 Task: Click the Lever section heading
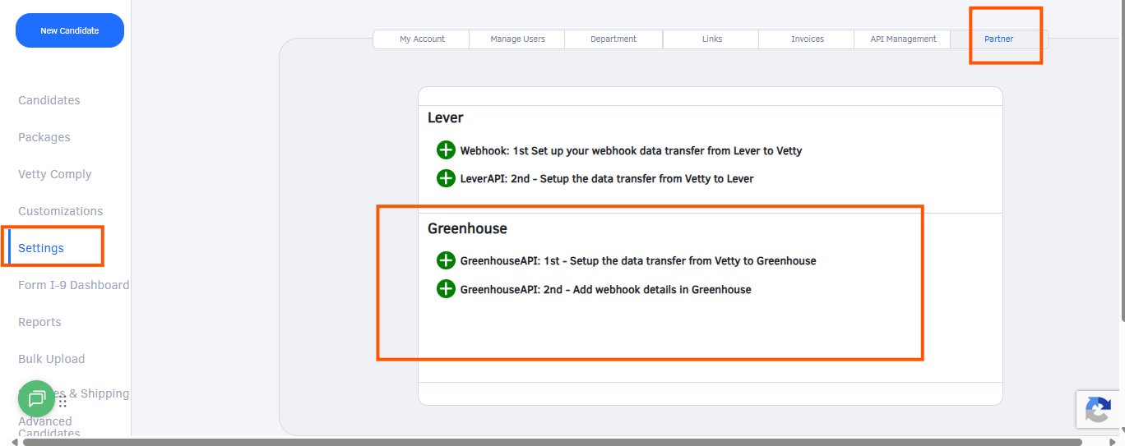point(446,118)
